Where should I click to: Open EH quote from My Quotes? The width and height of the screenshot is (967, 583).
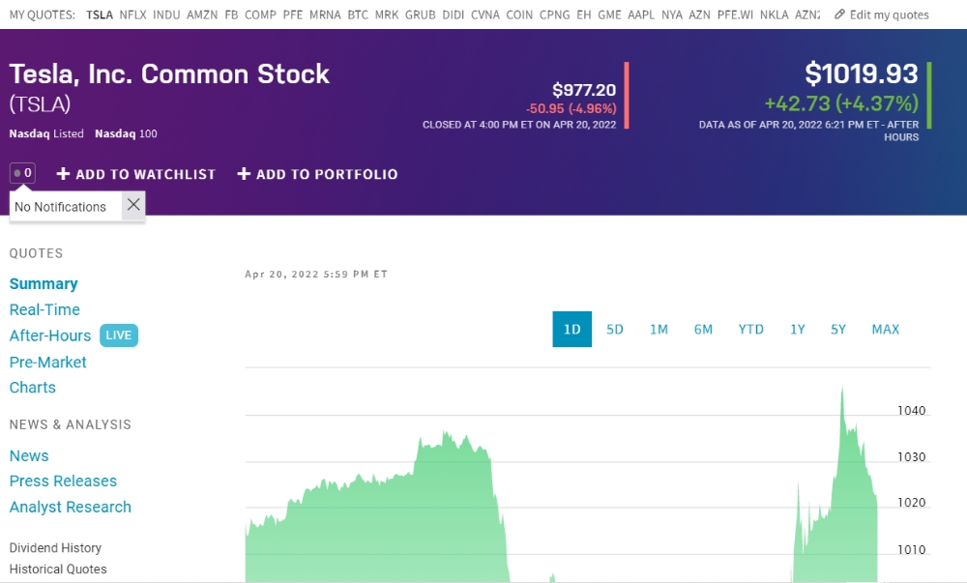point(584,15)
